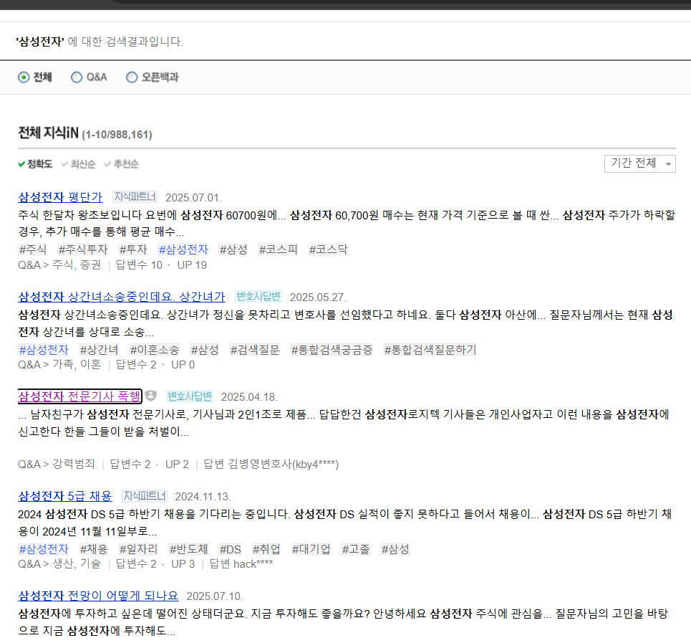Select the 오픈백과 radio button
691x643 pixels.
[131, 77]
